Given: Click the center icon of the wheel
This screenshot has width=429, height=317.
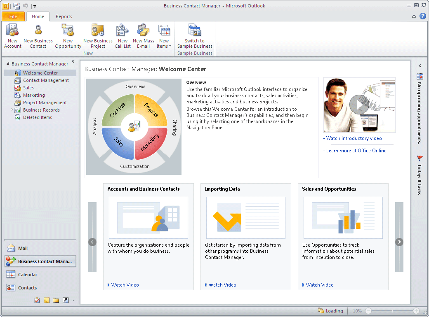Looking at the screenshot, I should (x=134, y=126).
